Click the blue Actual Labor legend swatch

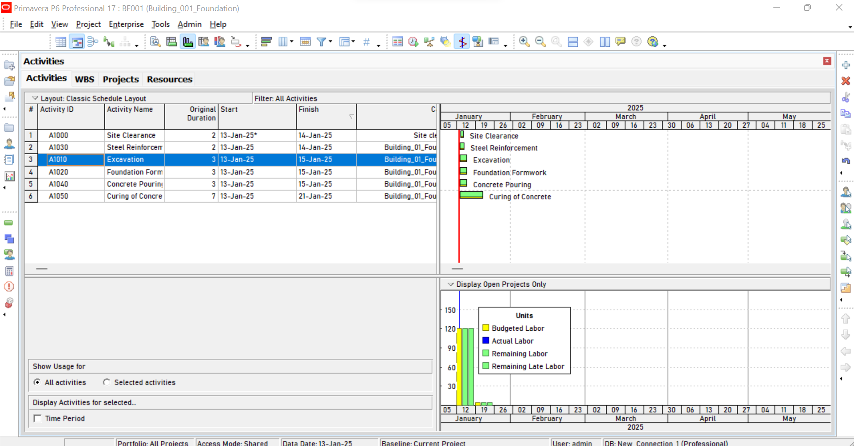486,341
